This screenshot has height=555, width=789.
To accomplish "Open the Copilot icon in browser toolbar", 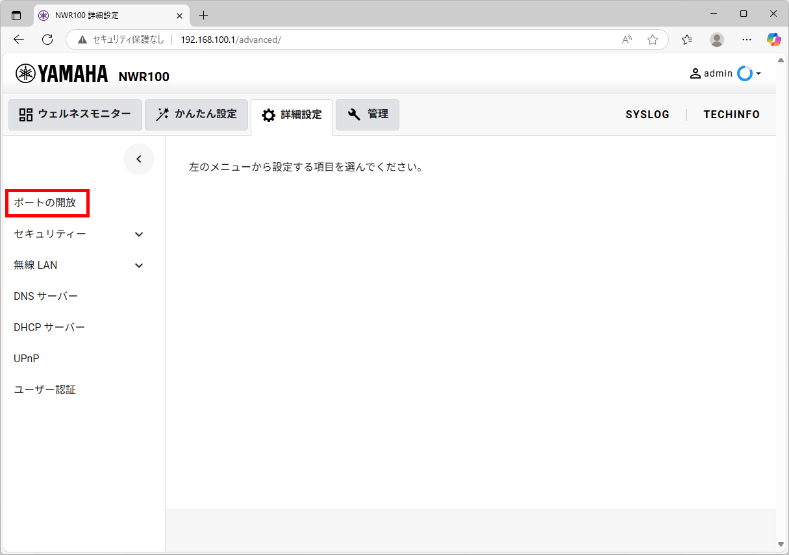I will (x=773, y=40).
